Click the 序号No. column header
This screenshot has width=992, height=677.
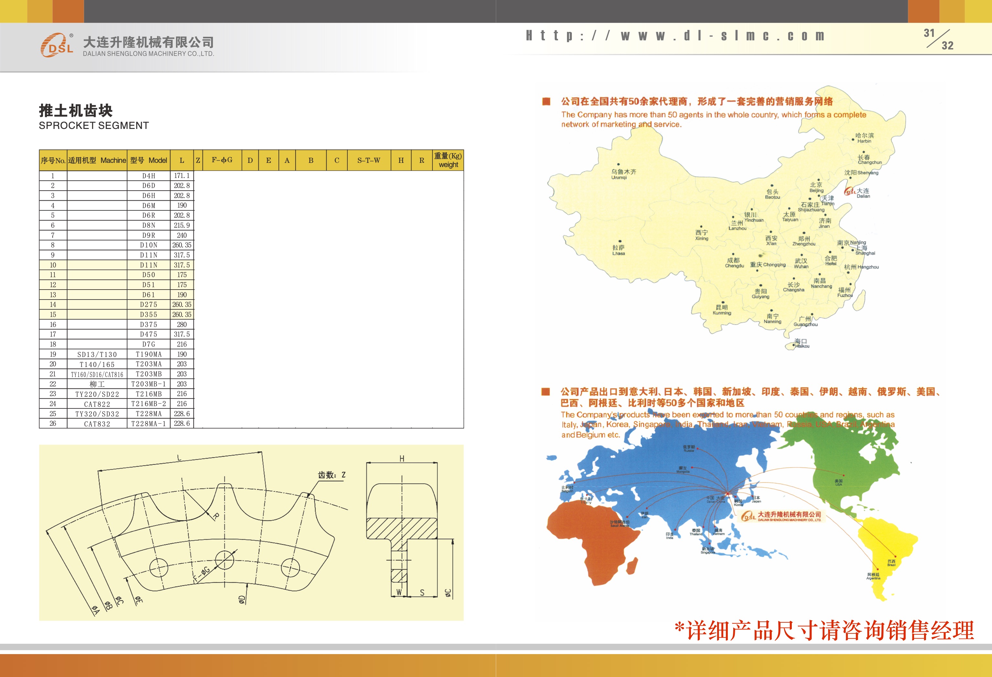click(x=53, y=160)
